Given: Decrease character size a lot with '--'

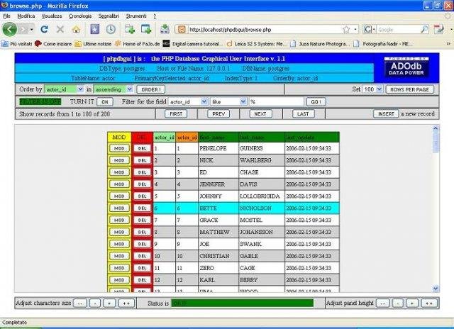Looking at the screenshot, I should [80, 303].
